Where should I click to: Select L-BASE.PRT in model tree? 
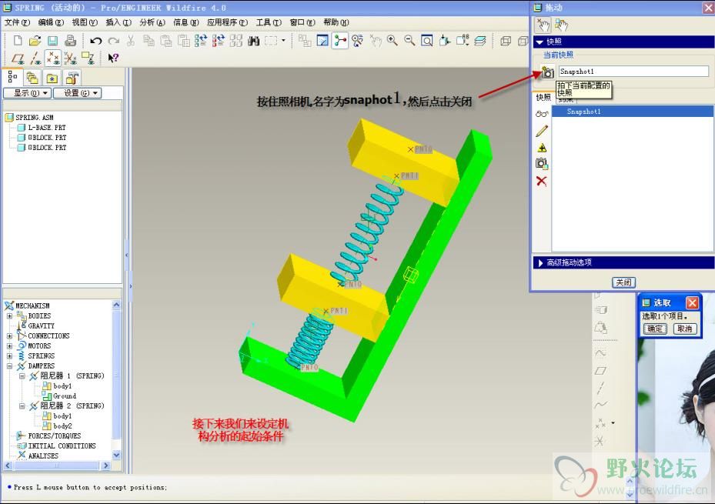[x=46, y=128]
